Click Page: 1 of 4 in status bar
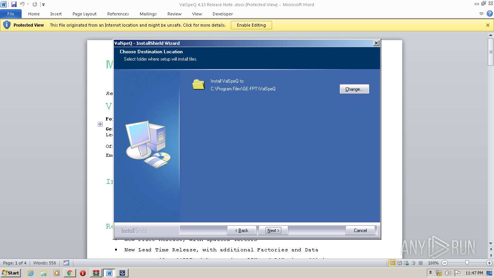 pyautogui.click(x=15, y=263)
